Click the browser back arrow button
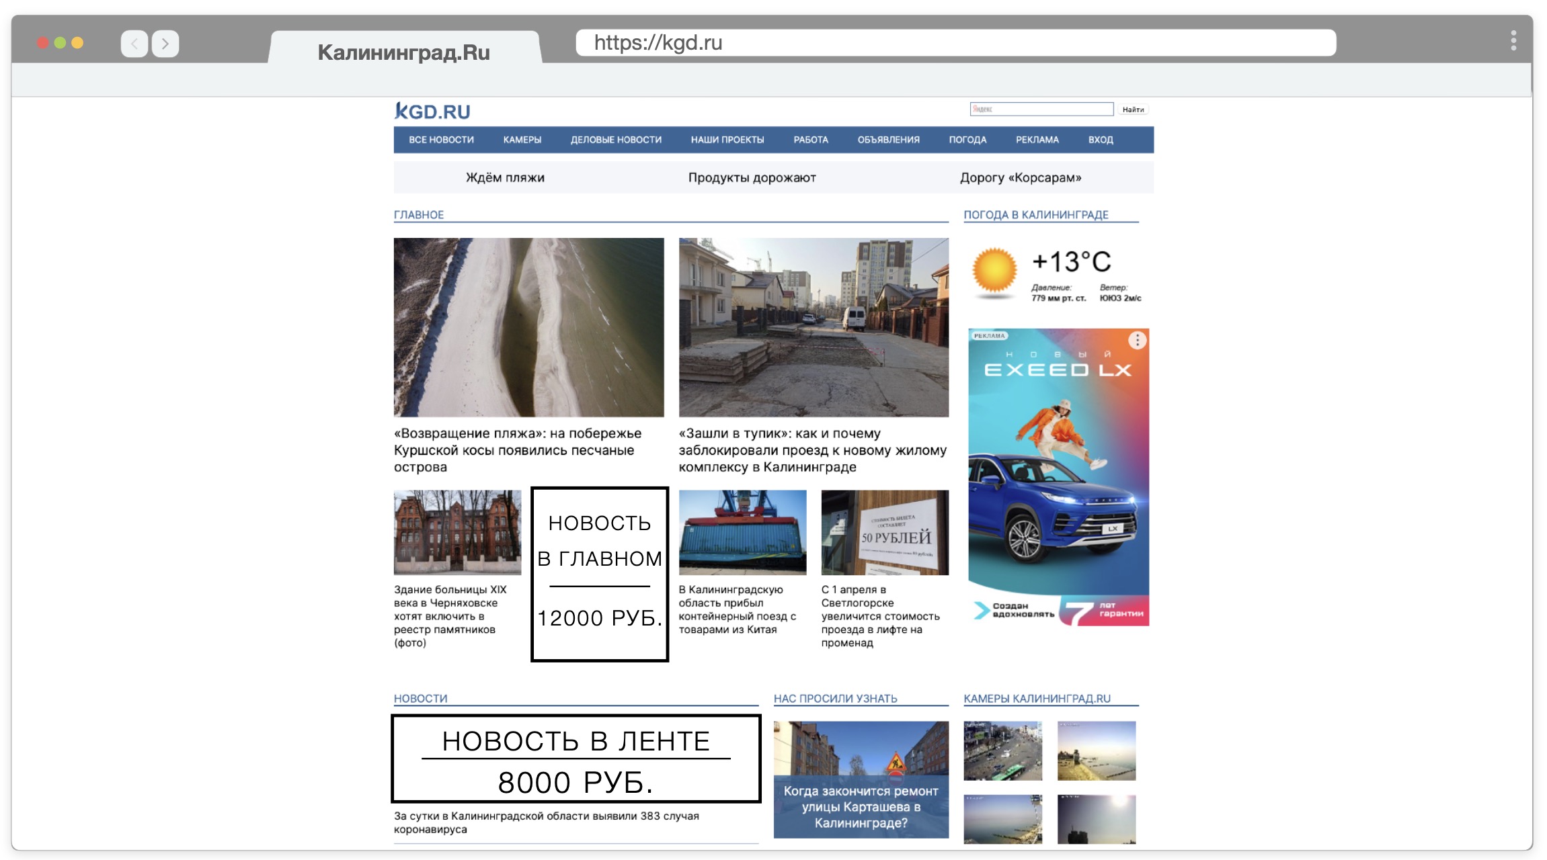 pyautogui.click(x=134, y=44)
